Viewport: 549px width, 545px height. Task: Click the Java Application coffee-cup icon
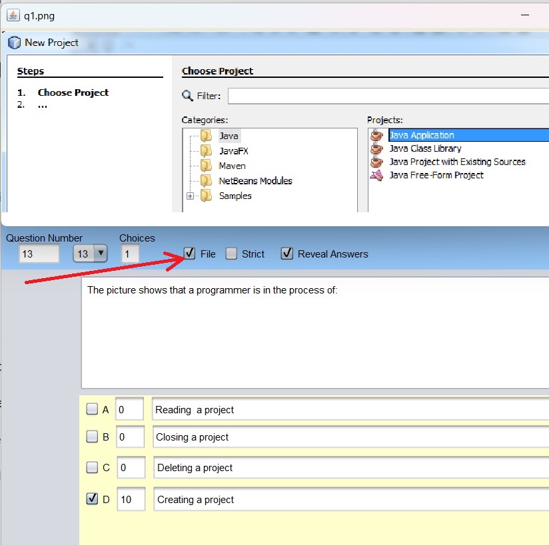click(x=376, y=135)
